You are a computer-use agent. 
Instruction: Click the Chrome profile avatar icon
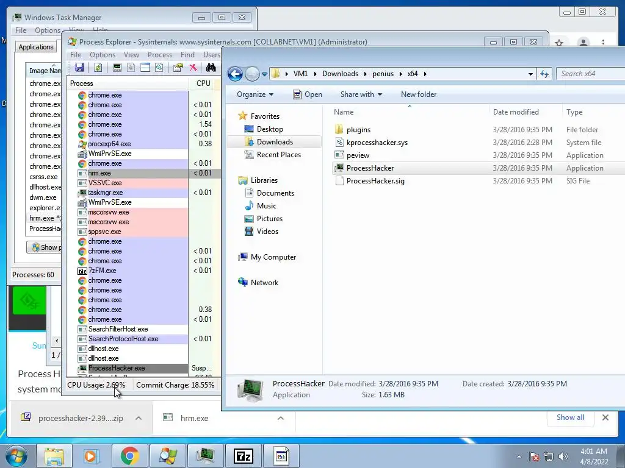(x=583, y=43)
